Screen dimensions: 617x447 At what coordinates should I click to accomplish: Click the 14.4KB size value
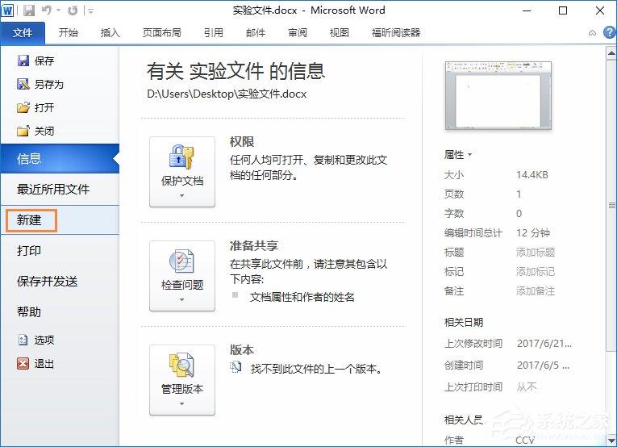(x=532, y=175)
